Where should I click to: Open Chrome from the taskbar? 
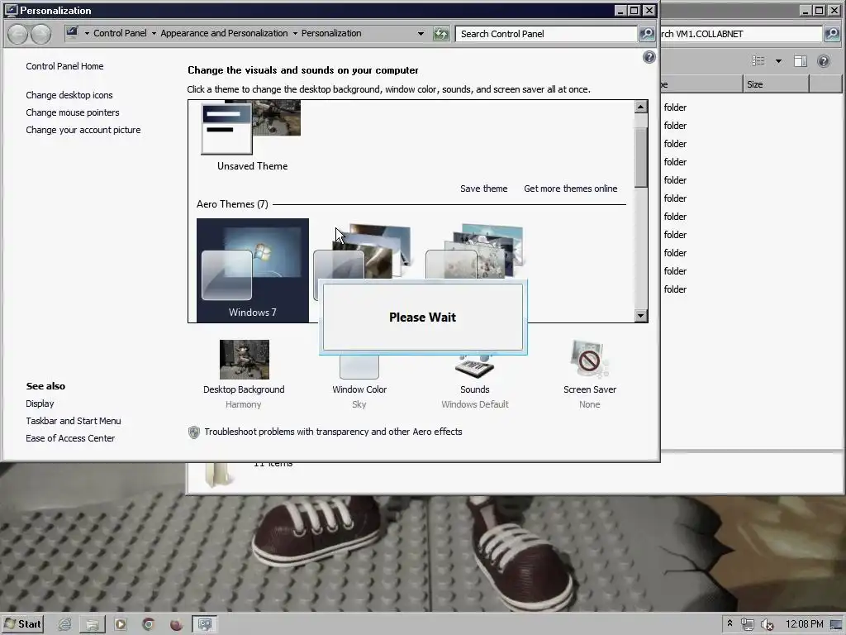[149, 625]
